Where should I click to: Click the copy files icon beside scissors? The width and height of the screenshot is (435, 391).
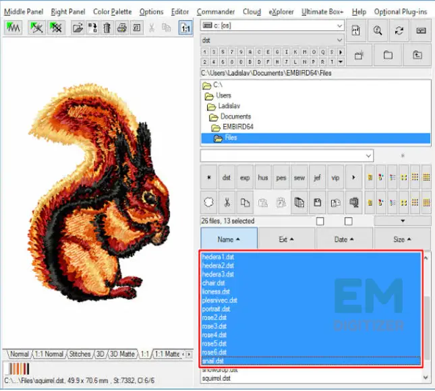pos(245,202)
